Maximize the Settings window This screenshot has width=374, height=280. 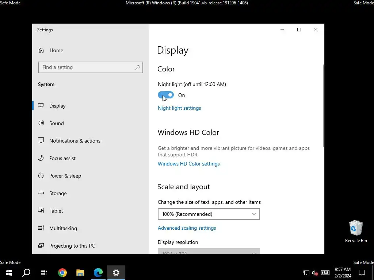[x=299, y=30]
